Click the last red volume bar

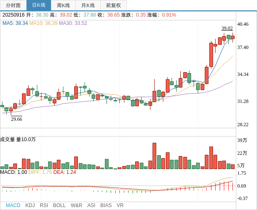(233, 167)
